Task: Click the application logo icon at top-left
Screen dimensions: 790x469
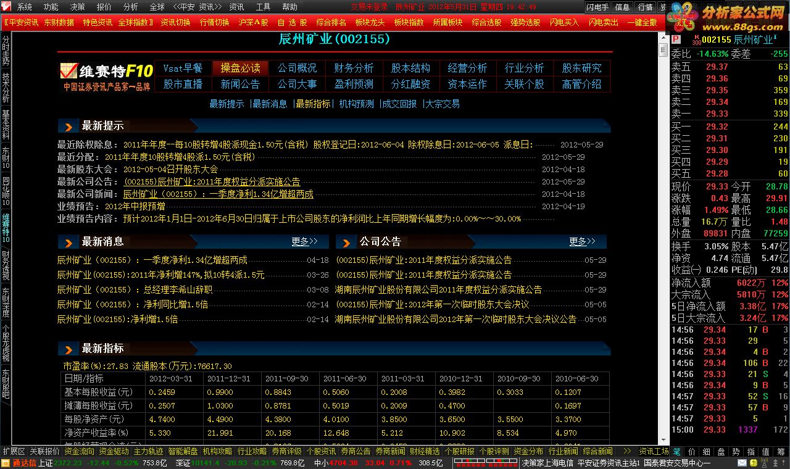Action: 6,7
